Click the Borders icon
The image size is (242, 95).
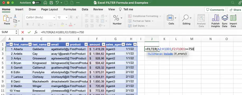[x=50, y=24]
